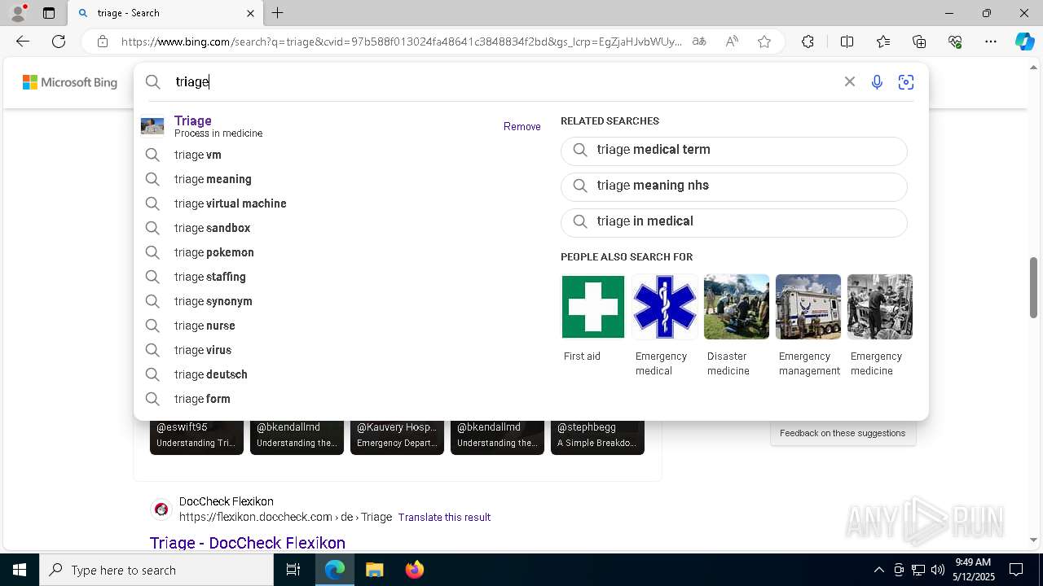The image size is (1043, 586).
Task: Search using voice microphone icon
Action: (x=877, y=81)
